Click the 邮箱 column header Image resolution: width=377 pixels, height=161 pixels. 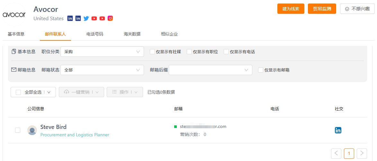point(178,109)
